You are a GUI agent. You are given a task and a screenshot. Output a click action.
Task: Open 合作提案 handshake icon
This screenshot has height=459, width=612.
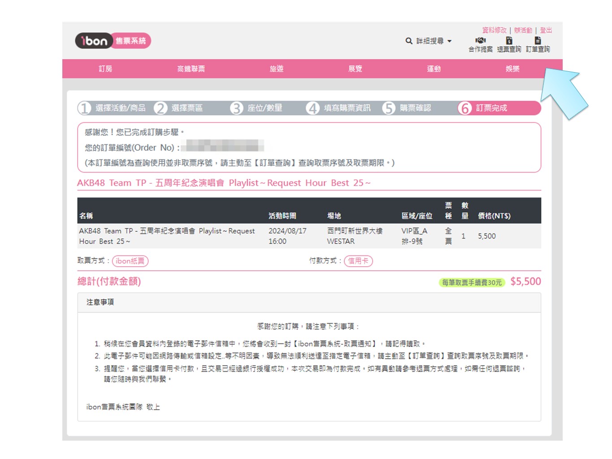pyautogui.click(x=480, y=40)
